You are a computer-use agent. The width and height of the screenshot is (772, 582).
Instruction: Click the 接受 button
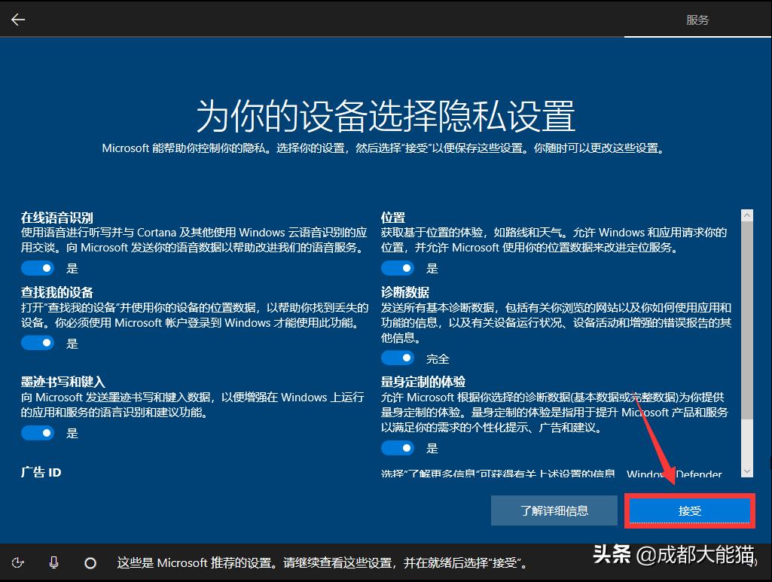tap(689, 510)
